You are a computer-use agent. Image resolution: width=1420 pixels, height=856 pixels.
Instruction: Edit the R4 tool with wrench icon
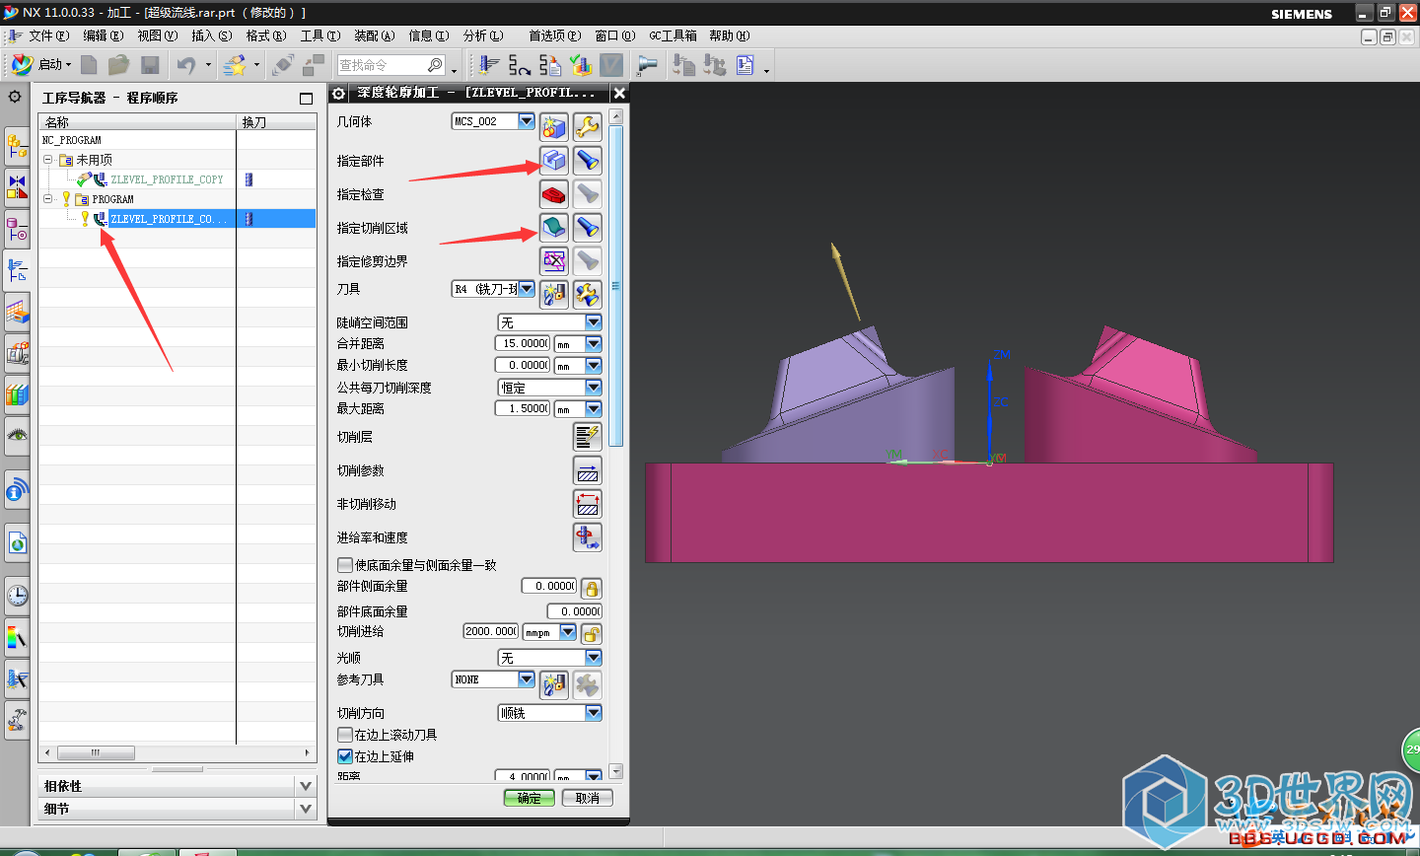pos(588,294)
